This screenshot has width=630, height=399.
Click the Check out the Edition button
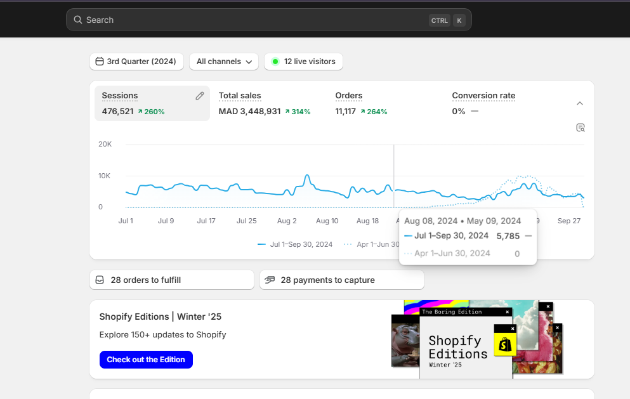146,360
